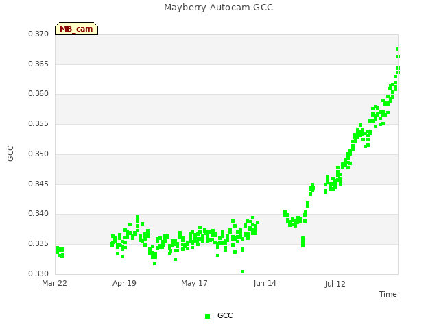
Task: Click the 0.335 y-axis value
Action: (38, 244)
